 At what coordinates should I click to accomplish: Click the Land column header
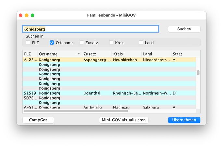156,54
